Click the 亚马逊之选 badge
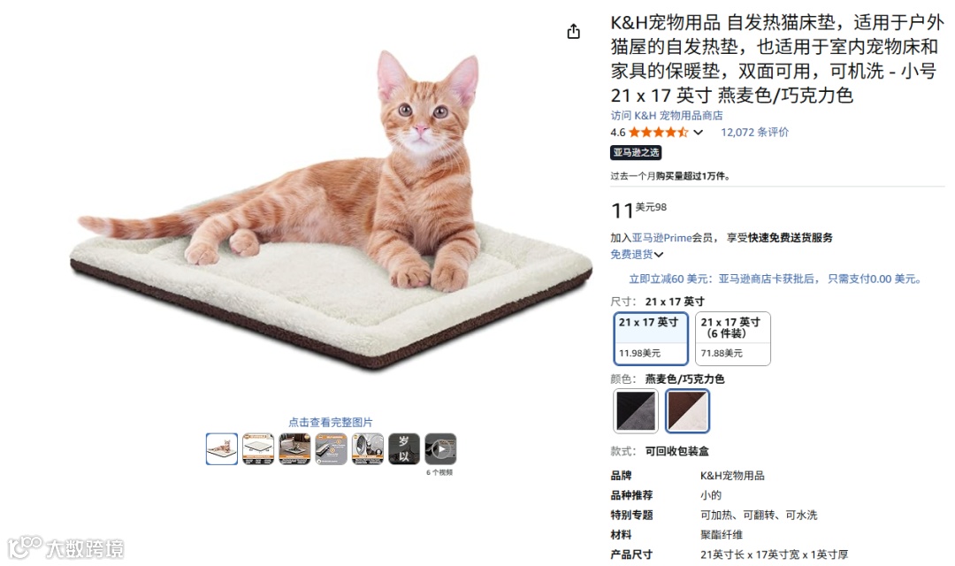The image size is (955, 566). pyautogui.click(x=636, y=152)
